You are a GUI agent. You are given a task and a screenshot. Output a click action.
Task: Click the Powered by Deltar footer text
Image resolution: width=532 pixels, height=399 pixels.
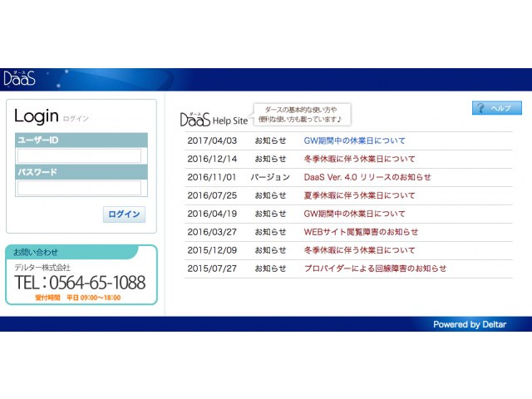[470, 324]
